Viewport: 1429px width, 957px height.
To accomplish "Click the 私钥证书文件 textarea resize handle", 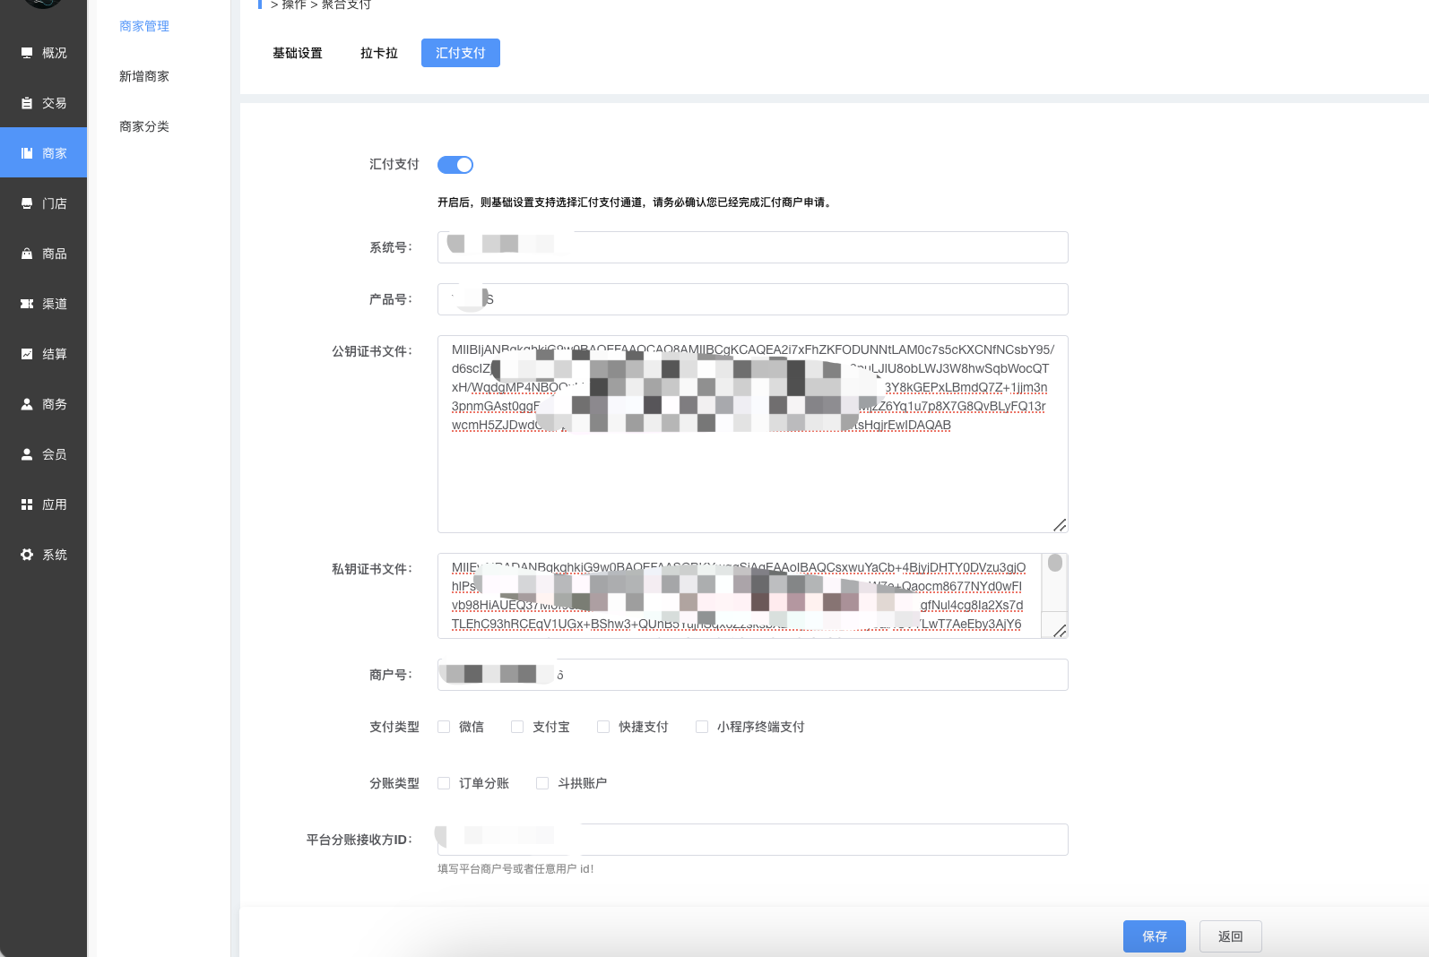I will (x=1060, y=631).
